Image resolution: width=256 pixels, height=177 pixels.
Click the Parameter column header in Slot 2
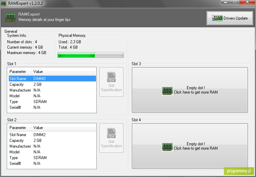coord(19,128)
